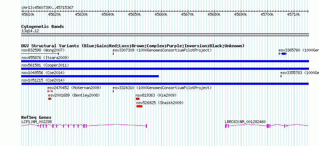Open the nsv819363 (Kim2009) label
The height and width of the screenshot is (146, 319).
(x=156, y=95)
